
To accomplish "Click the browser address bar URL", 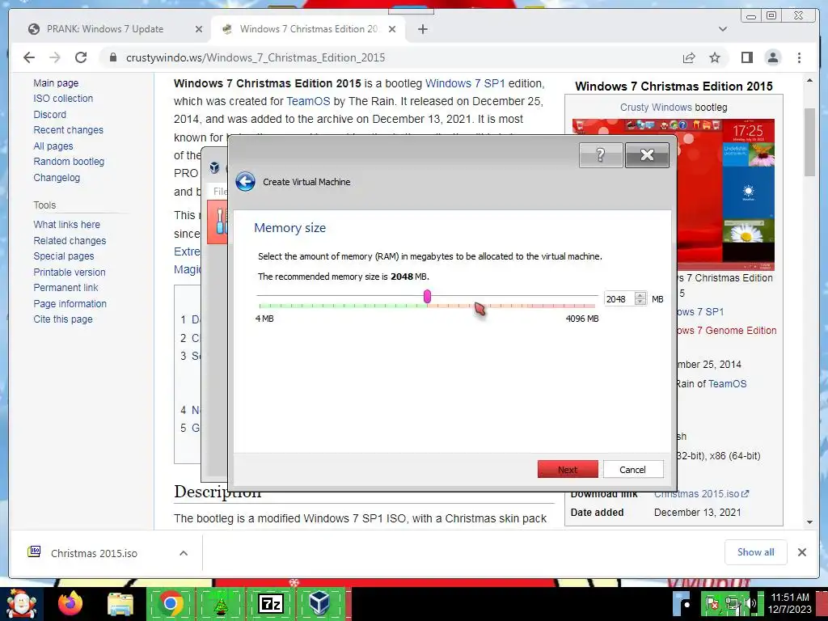I will click(255, 57).
